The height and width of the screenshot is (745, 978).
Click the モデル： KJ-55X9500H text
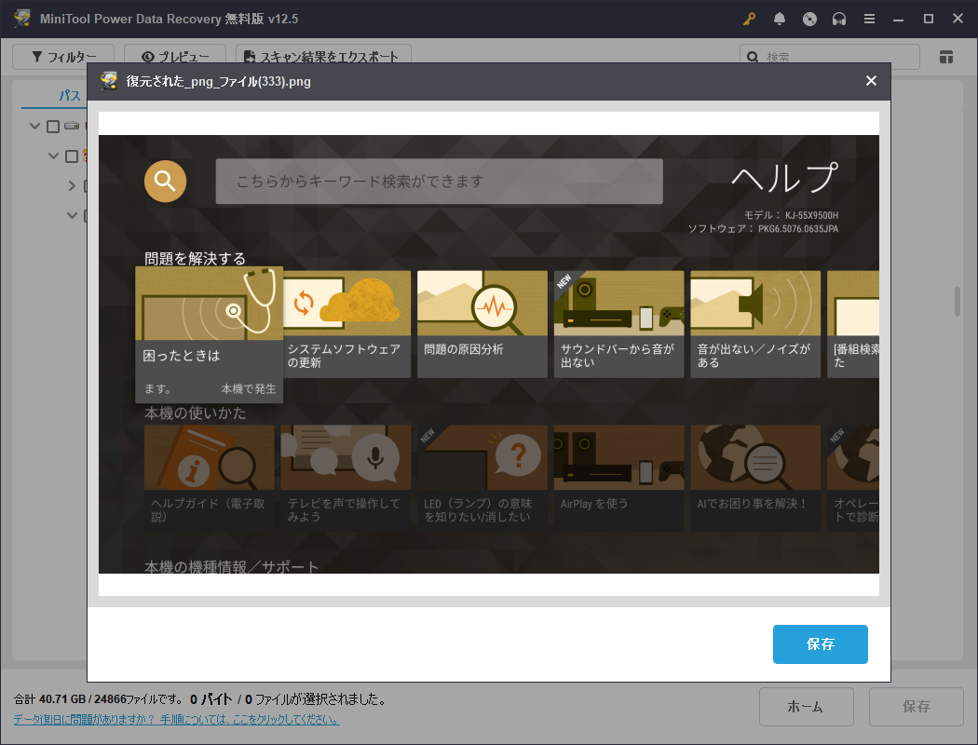coord(791,215)
